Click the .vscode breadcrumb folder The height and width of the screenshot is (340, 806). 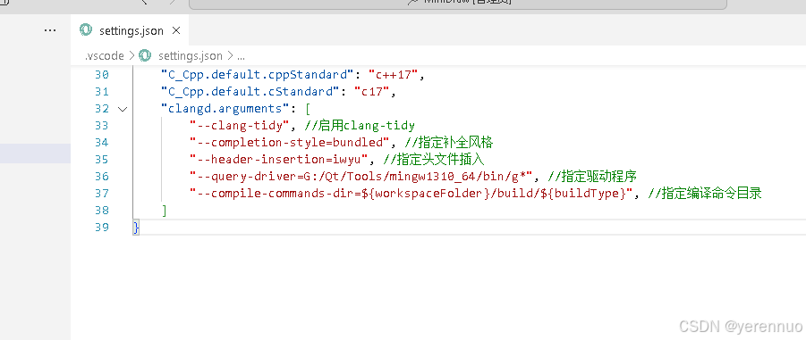pyautogui.click(x=105, y=55)
